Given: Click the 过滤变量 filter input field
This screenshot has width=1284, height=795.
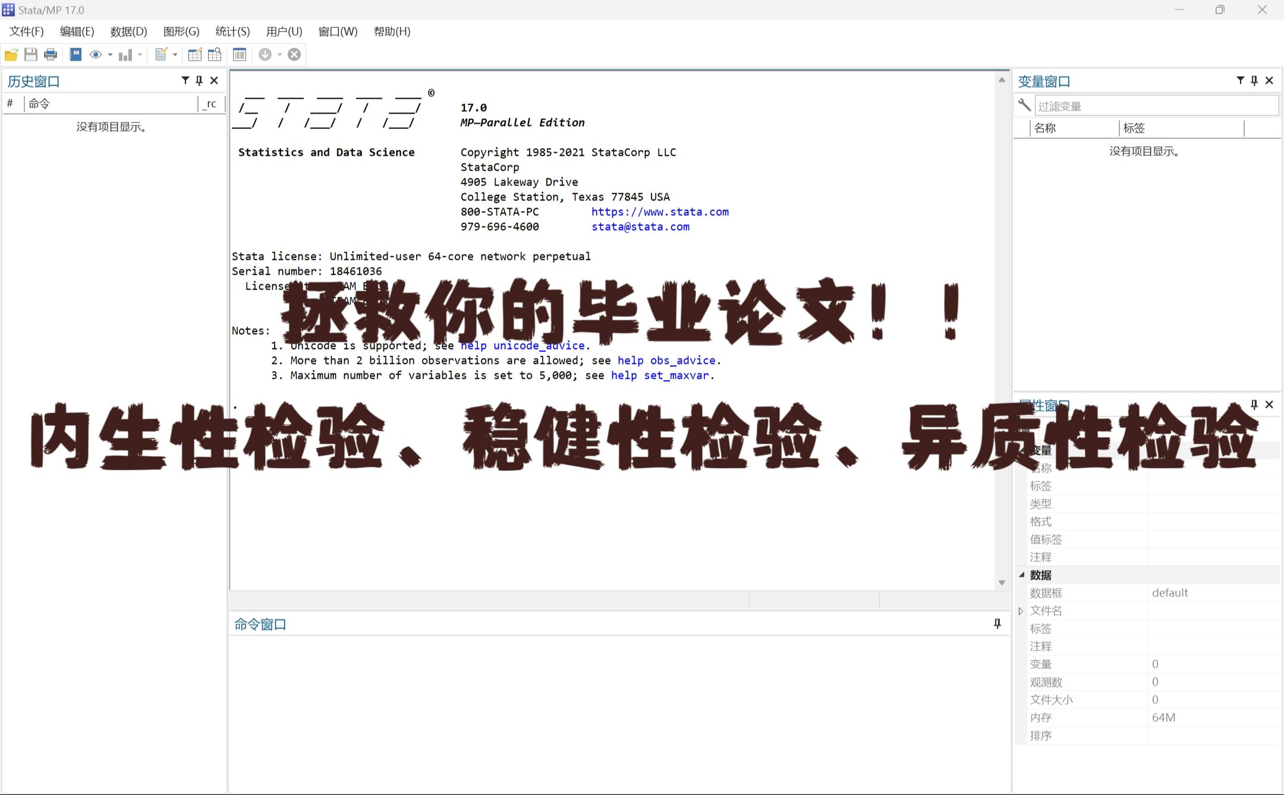Looking at the screenshot, I should pyautogui.click(x=1157, y=106).
